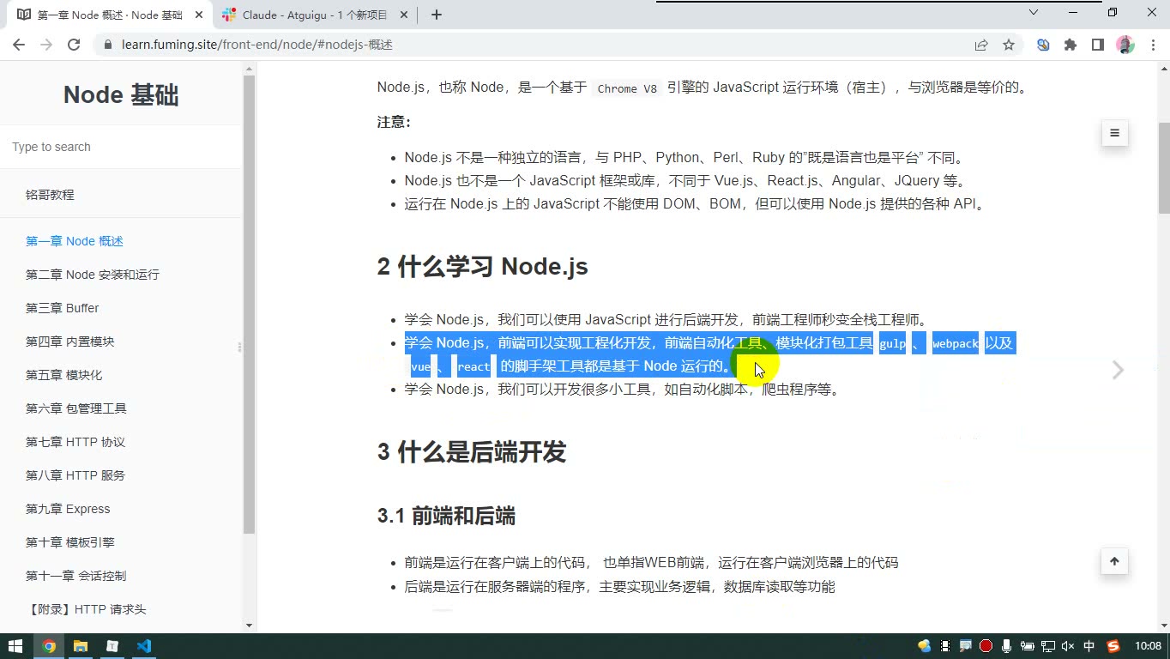Image resolution: width=1170 pixels, height=659 pixels.
Task: Share this page via share icon
Action: tap(981, 45)
